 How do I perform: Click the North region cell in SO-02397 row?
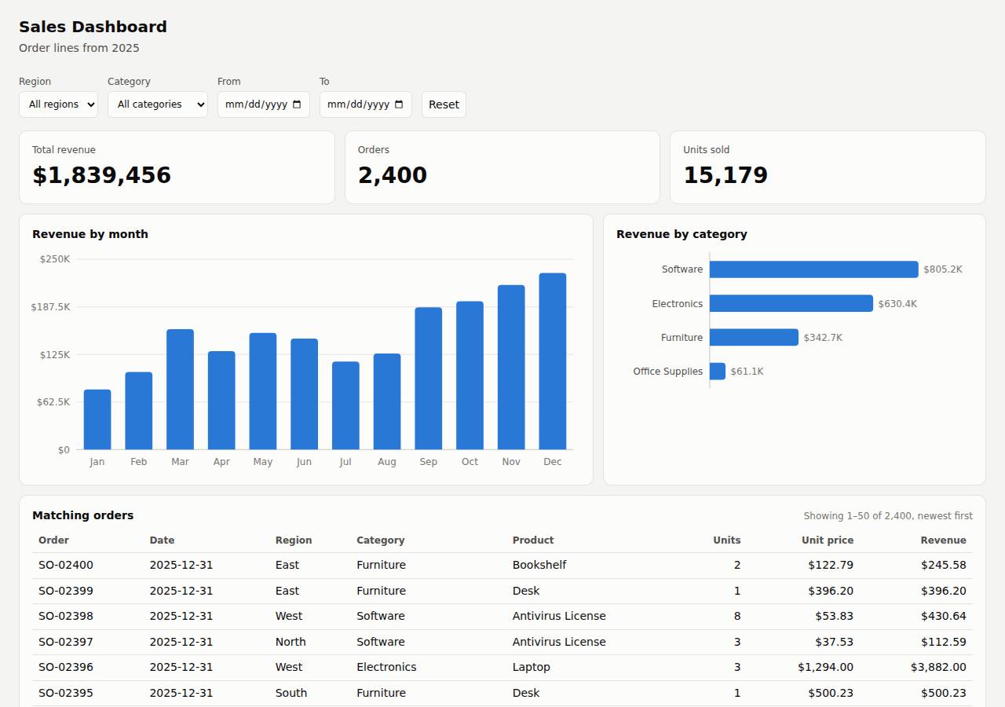[291, 642]
